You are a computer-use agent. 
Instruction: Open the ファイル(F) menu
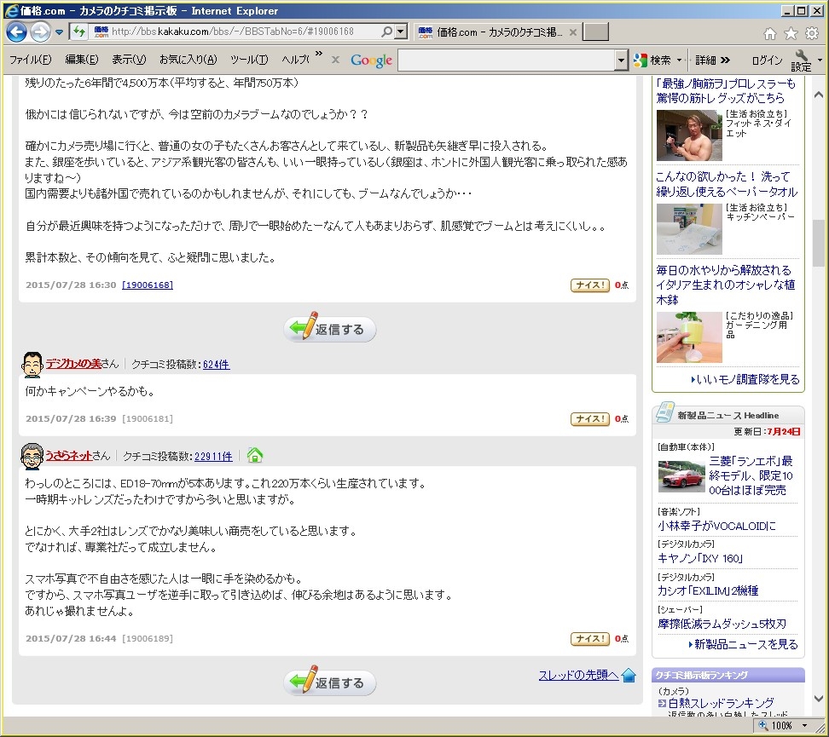[x=31, y=60]
